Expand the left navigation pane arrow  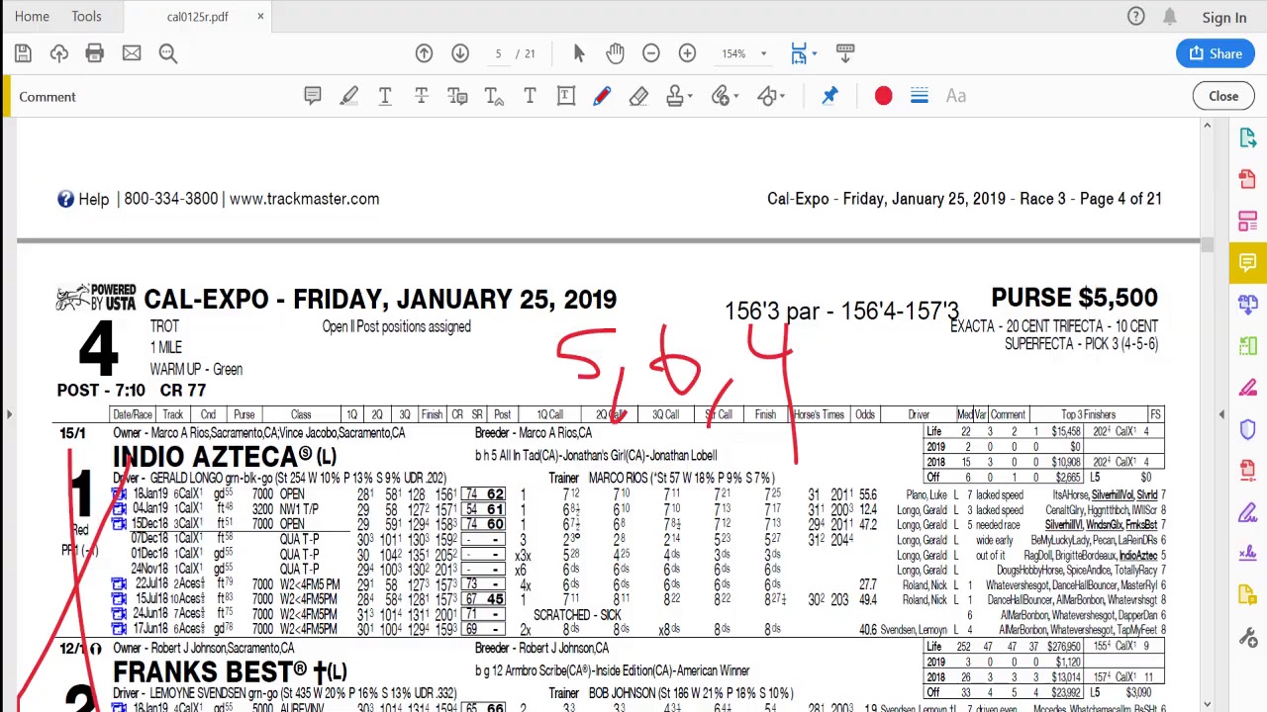pyautogui.click(x=9, y=414)
